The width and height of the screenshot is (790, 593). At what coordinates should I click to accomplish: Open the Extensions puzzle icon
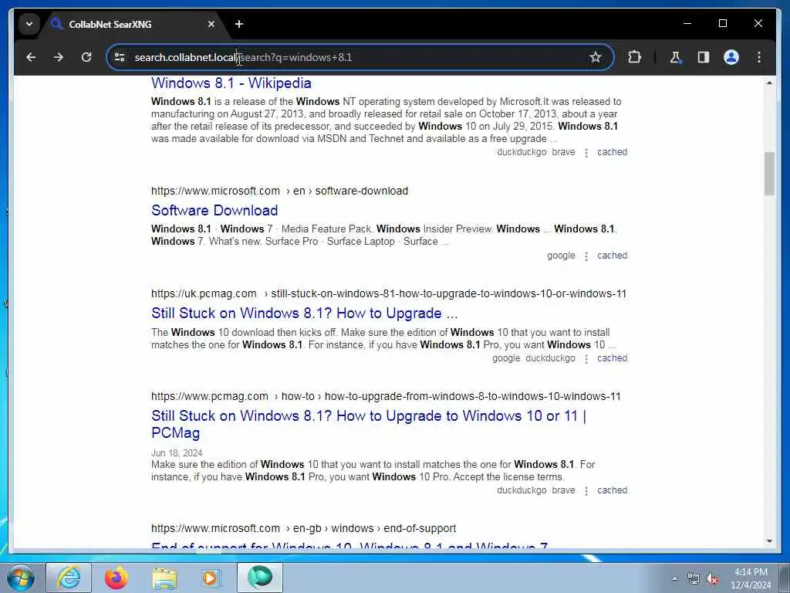click(634, 57)
